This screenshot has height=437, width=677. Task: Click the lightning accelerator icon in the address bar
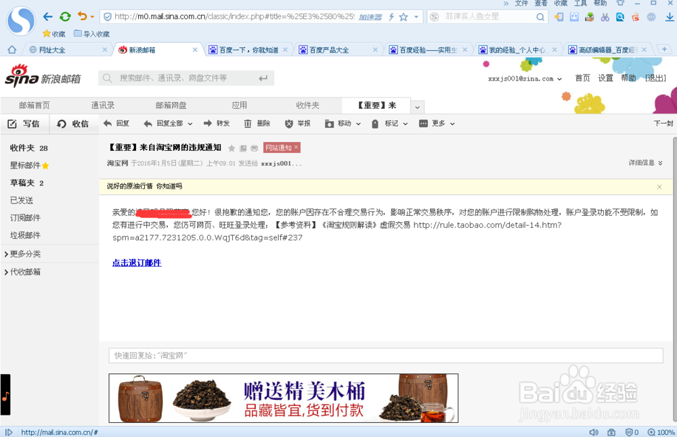click(x=391, y=17)
